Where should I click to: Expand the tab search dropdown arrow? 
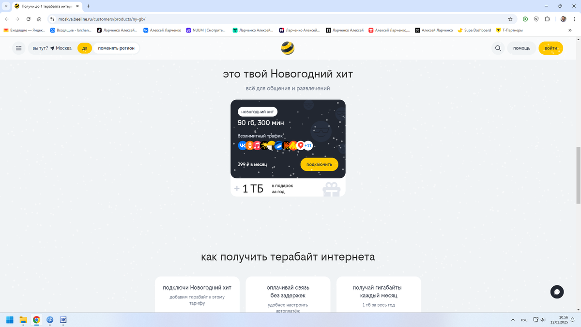pos(5,6)
